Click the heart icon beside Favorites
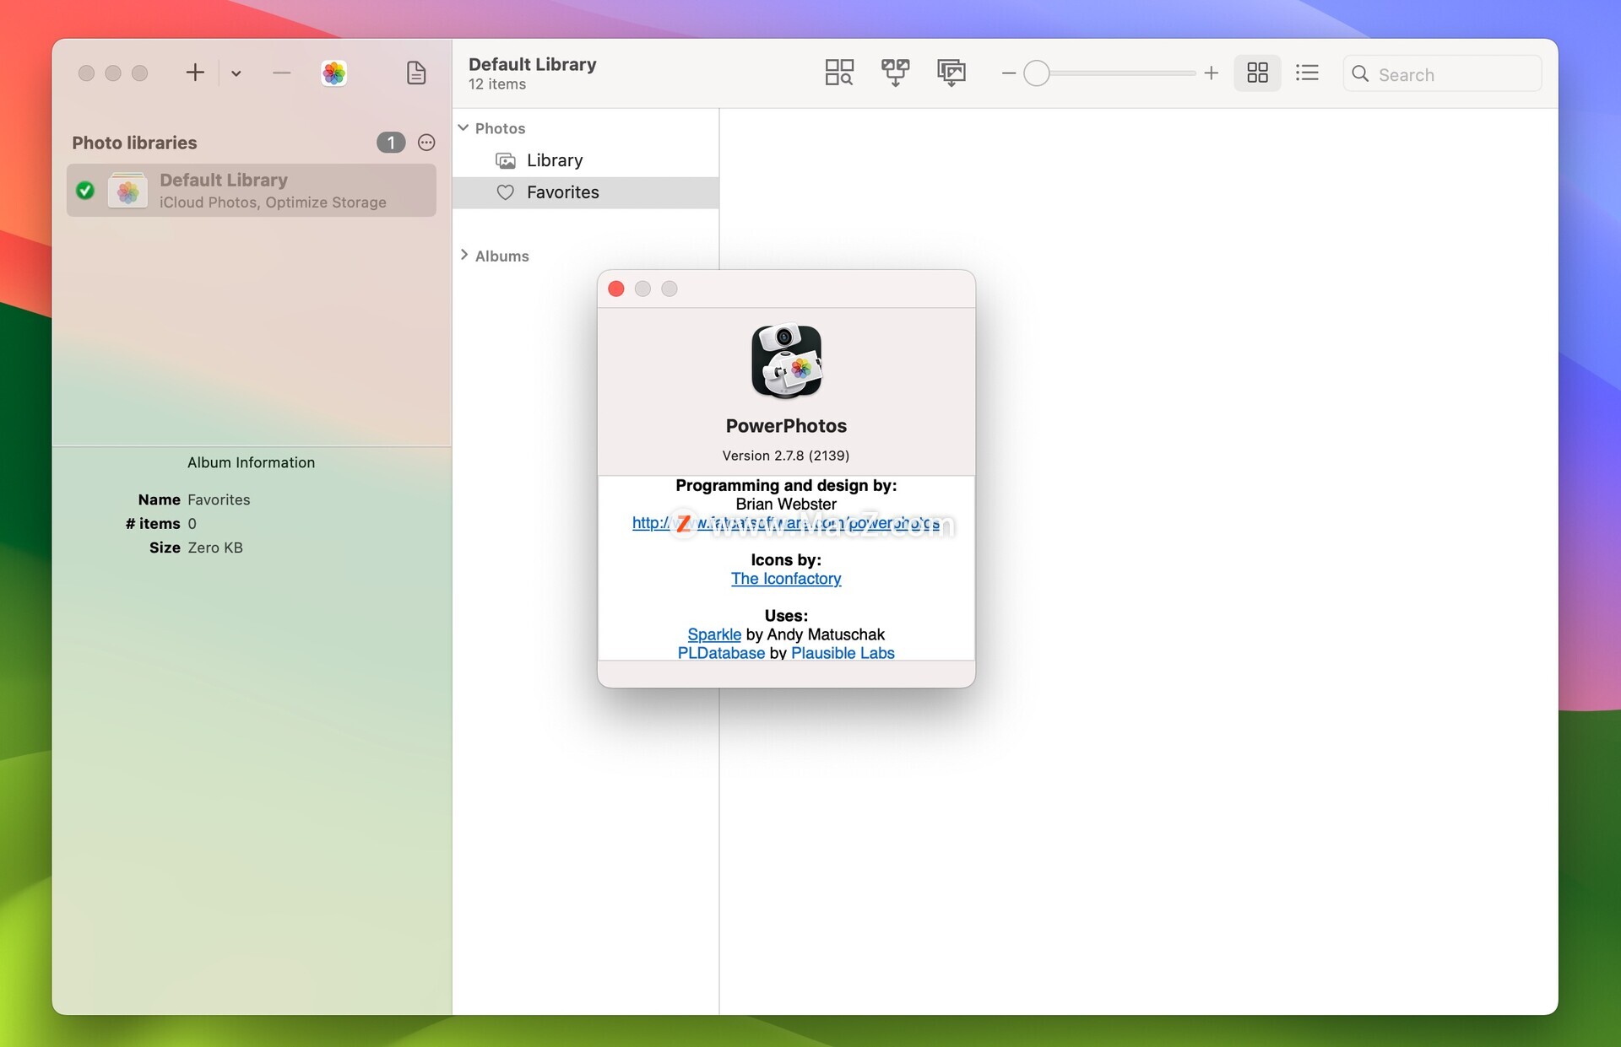This screenshot has height=1047, width=1621. tap(506, 192)
